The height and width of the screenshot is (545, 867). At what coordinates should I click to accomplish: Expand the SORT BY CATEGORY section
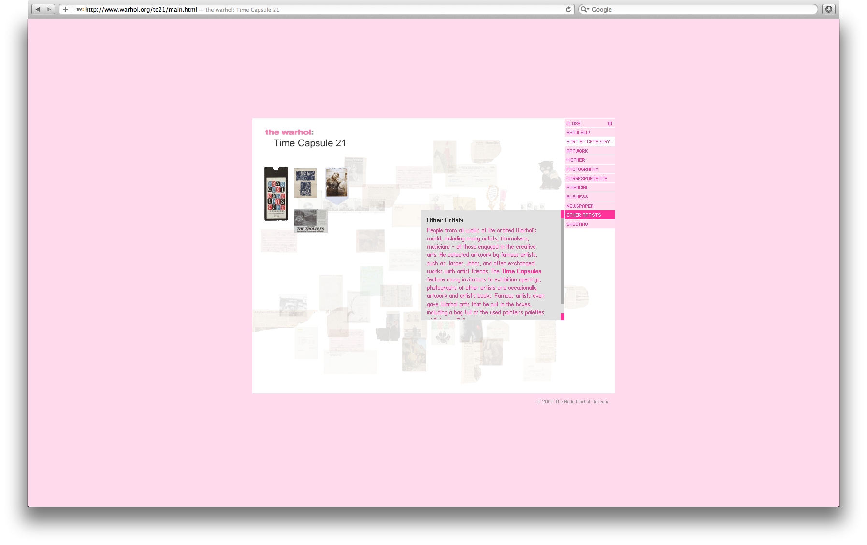coord(589,141)
